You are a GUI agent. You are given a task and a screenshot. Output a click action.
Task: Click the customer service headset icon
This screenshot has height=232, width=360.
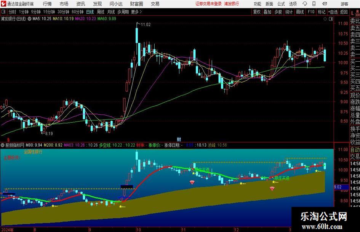[305, 4]
